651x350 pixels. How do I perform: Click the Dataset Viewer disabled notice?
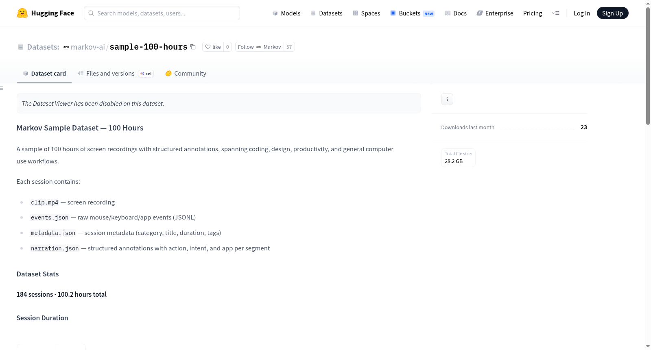[219, 103]
